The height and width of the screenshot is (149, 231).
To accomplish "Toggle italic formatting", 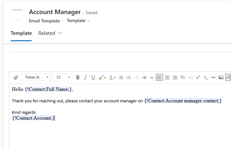I will tap(85, 77).
